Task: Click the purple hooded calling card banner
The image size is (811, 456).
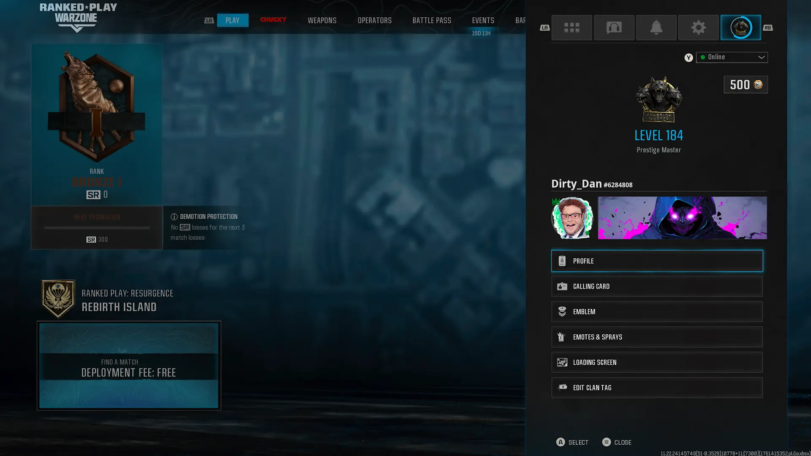Action: (x=682, y=218)
